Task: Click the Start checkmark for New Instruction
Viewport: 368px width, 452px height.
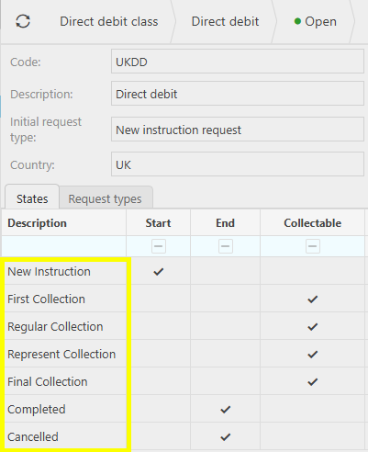Action: click(x=159, y=272)
